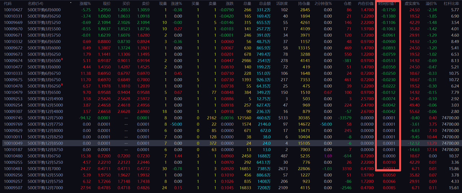The image size is (462, 193).
Task: Sort table by 涨幅% column header
Action: 85,3
